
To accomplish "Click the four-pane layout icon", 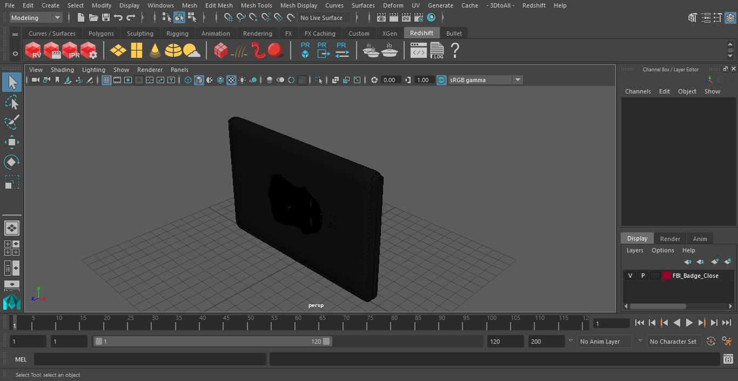I will [11, 248].
